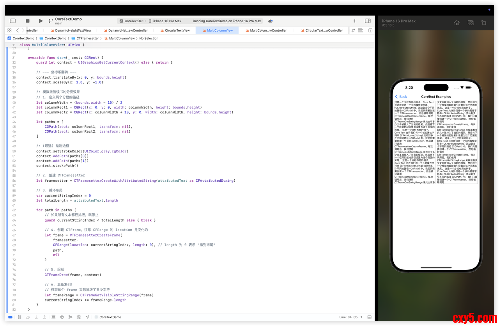Tap Back in the simulator app
Image resolution: width=499 pixels, height=326 pixels.
401,97
